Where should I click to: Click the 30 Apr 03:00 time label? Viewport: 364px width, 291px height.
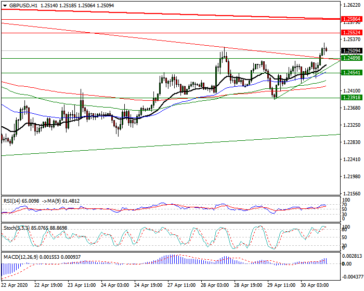tap(315, 285)
